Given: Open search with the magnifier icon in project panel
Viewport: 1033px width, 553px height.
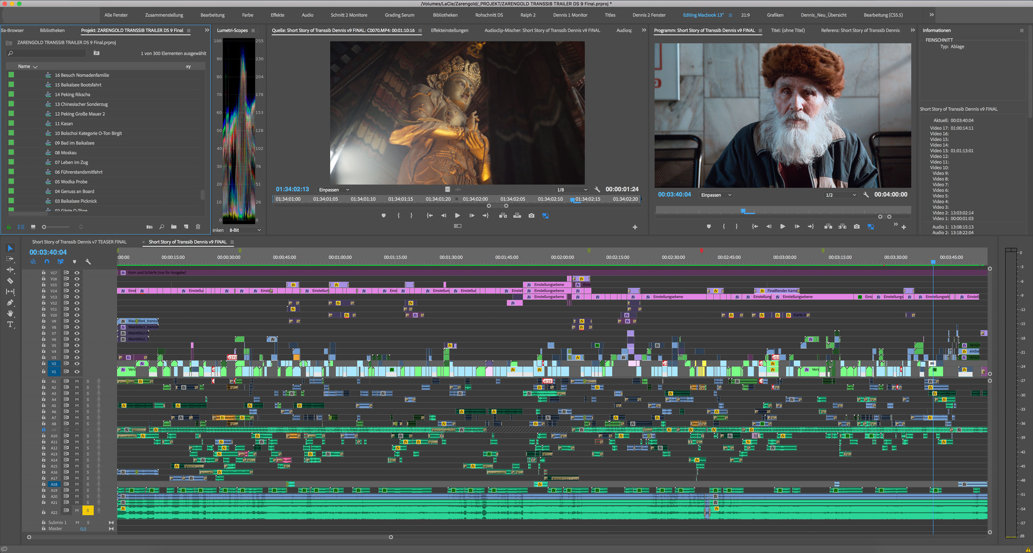Looking at the screenshot, I should pyautogui.click(x=162, y=227).
